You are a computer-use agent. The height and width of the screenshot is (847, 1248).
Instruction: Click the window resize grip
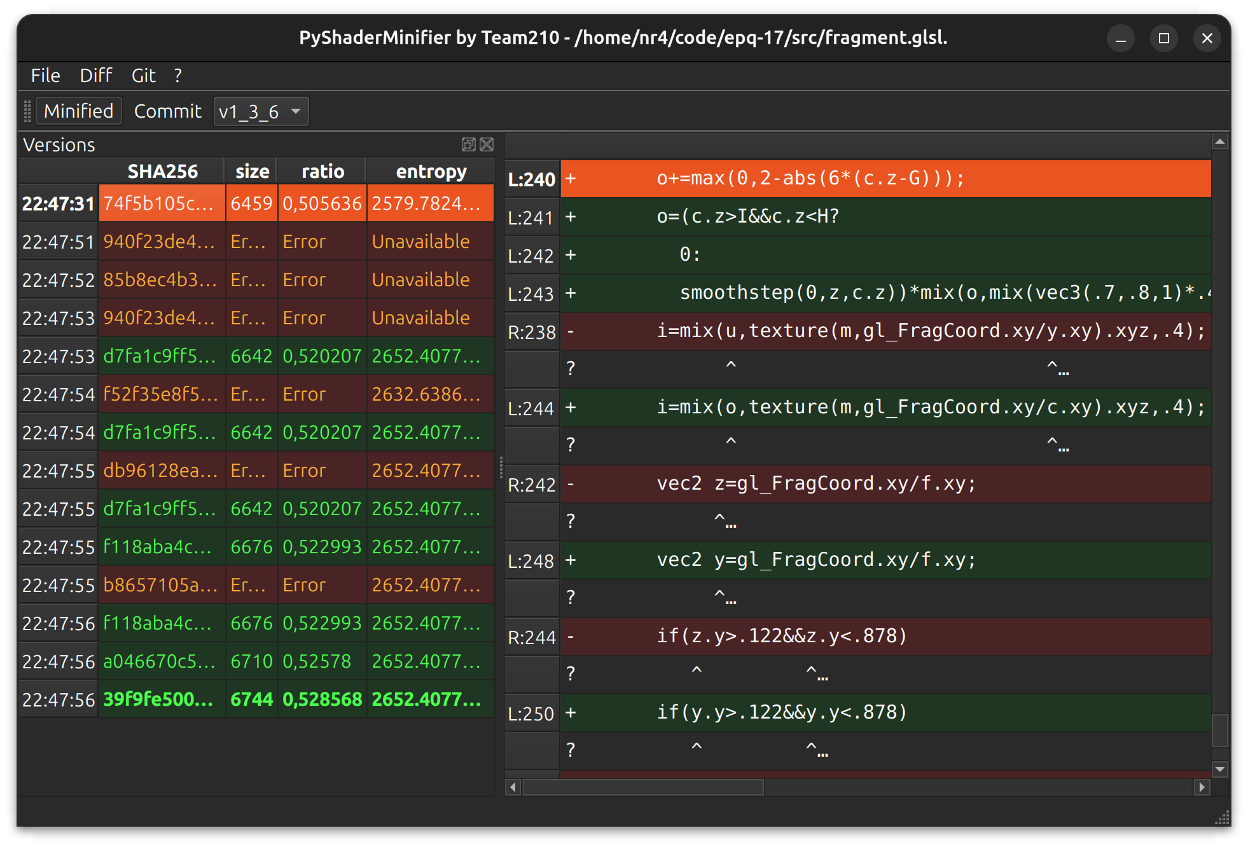click(1222, 818)
